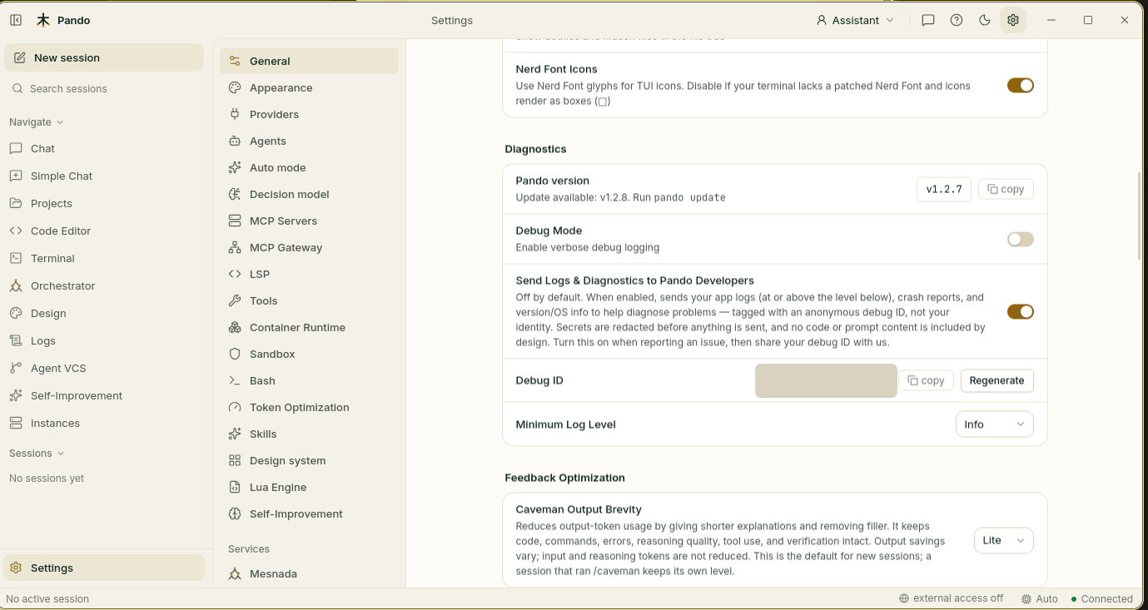Open the Minimum Log Level dropdown
Viewport: 1148px width, 610px height.
point(994,424)
